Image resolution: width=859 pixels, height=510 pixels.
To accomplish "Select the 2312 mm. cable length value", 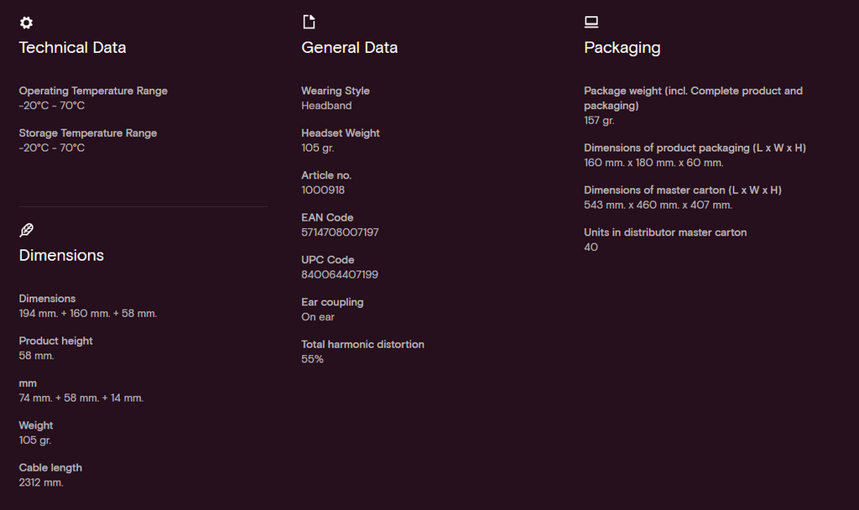I will pyautogui.click(x=41, y=482).
